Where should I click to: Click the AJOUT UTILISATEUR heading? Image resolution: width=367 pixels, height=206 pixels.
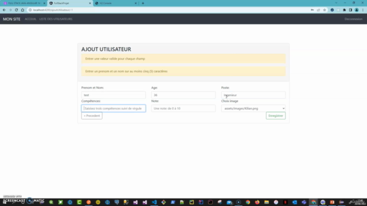[106, 49]
